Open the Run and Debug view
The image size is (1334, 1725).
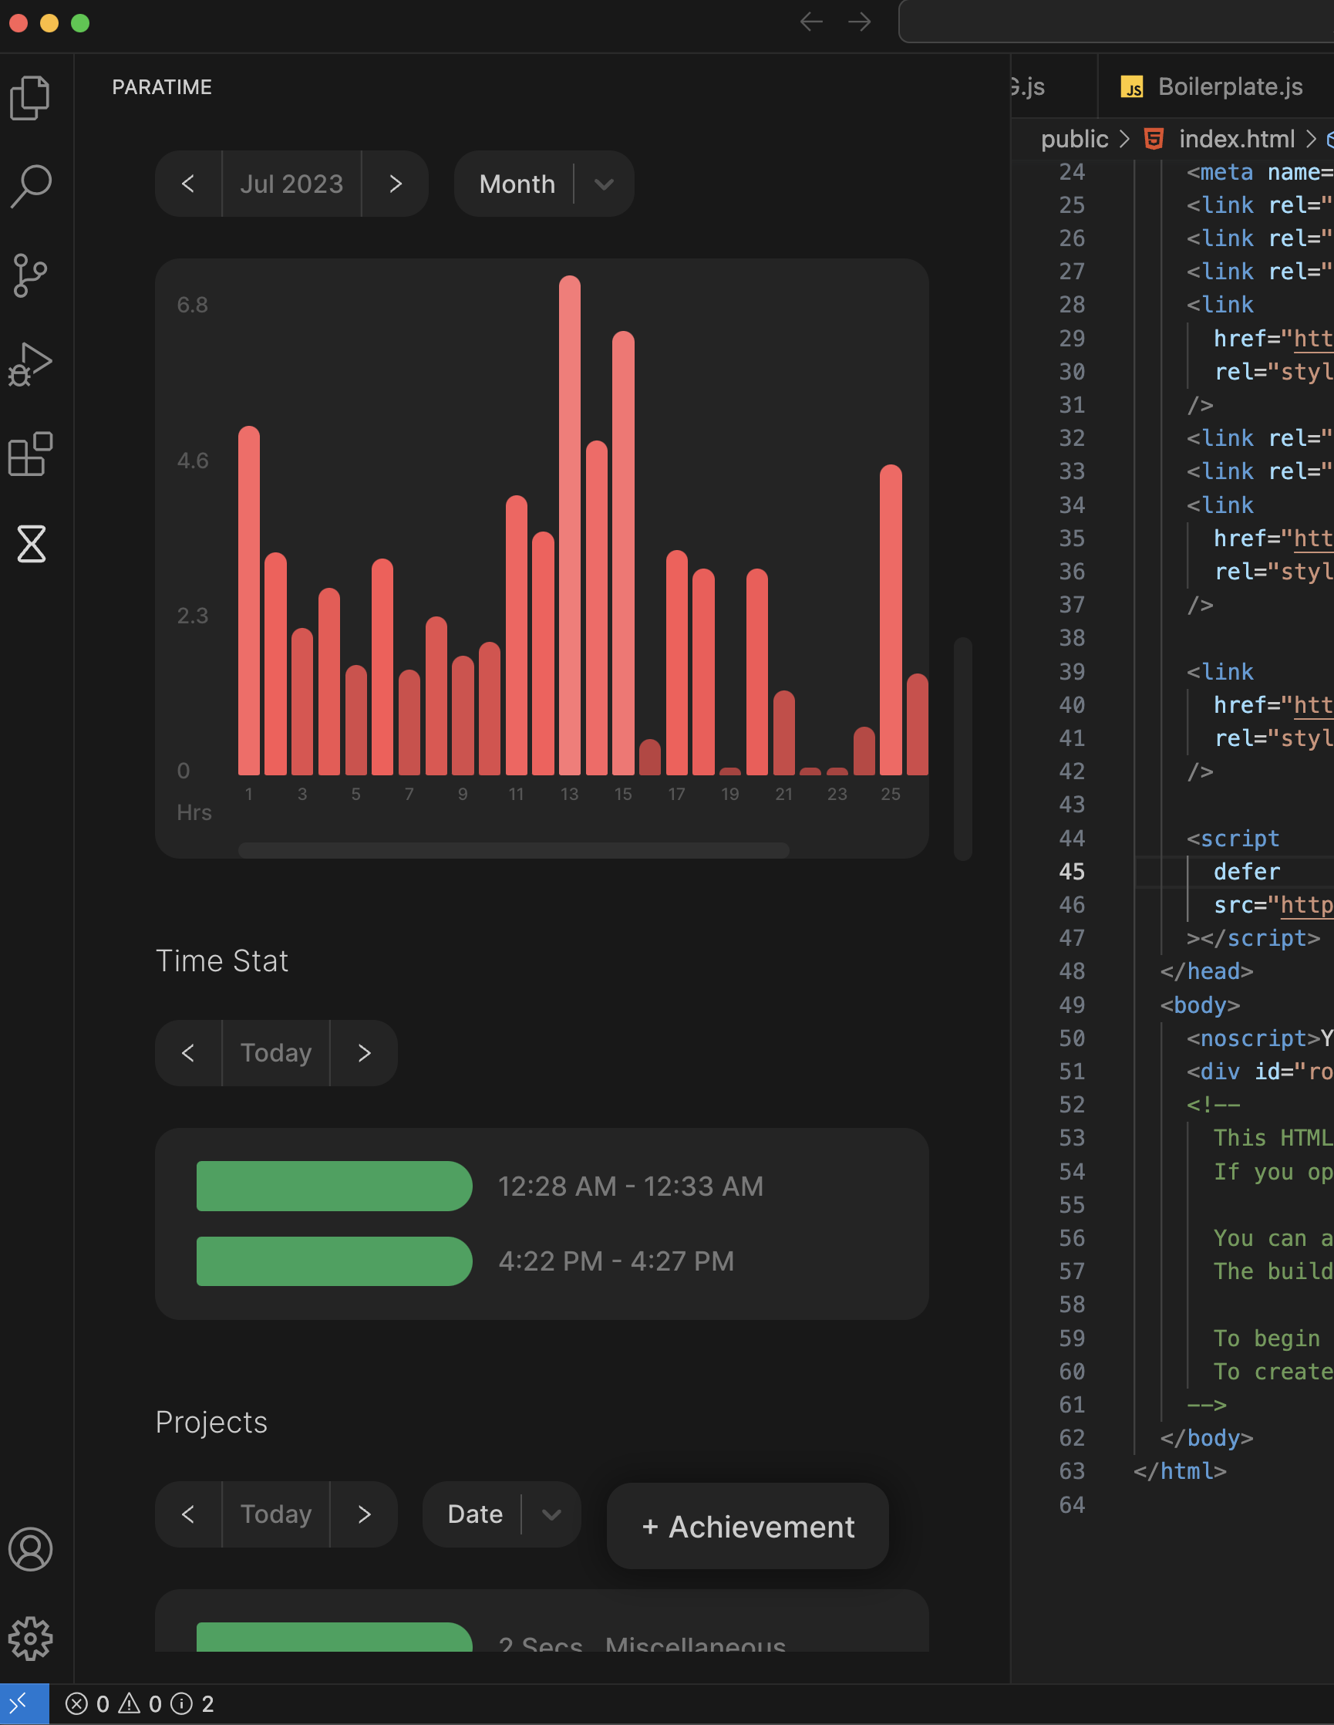click(x=31, y=365)
